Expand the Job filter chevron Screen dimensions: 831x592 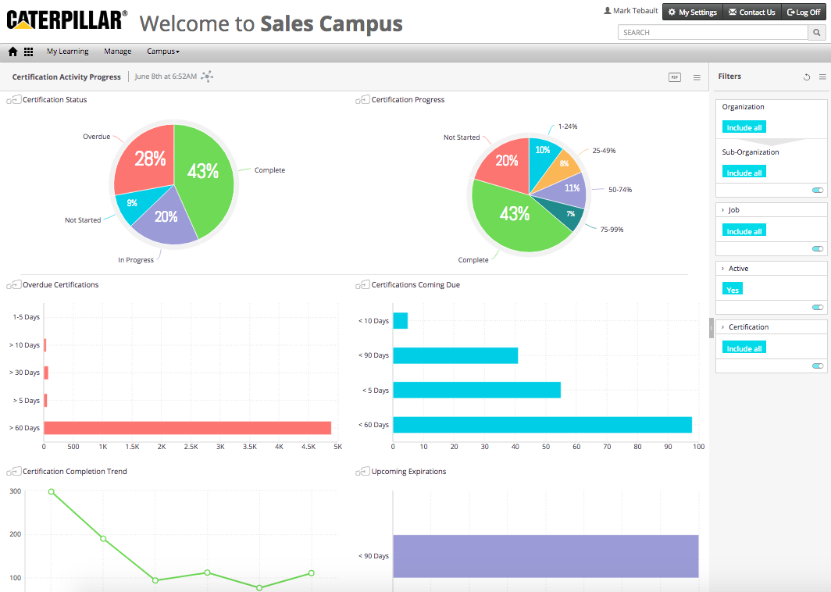[x=722, y=210]
